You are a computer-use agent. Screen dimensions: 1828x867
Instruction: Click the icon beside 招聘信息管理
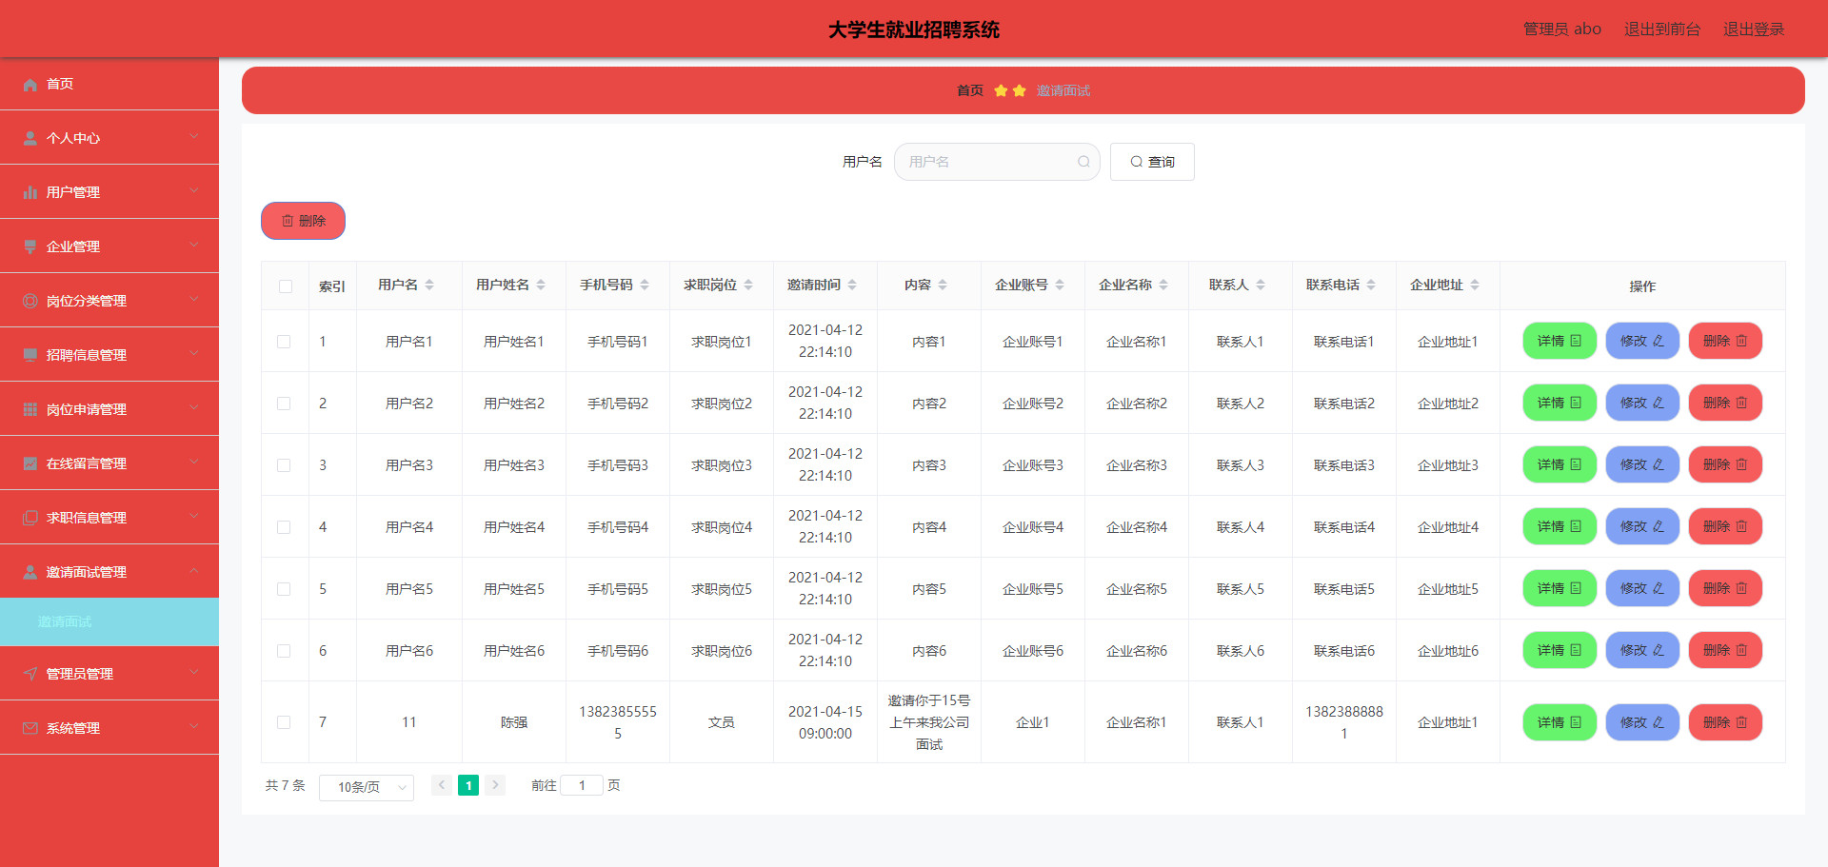tap(30, 355)
